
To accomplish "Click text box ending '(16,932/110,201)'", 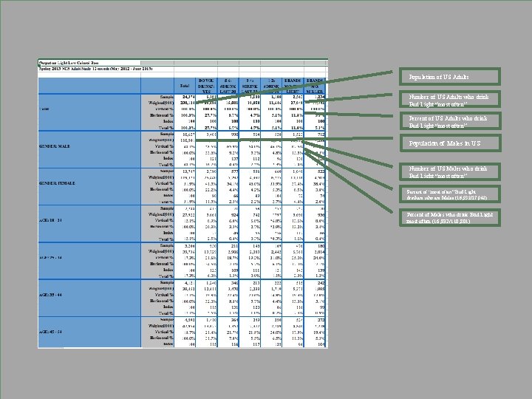I will click(449, 218).
